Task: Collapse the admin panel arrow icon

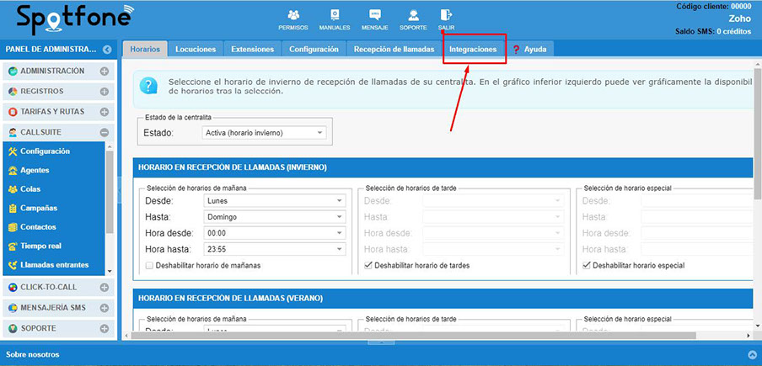Action: [x=107, y=50]
